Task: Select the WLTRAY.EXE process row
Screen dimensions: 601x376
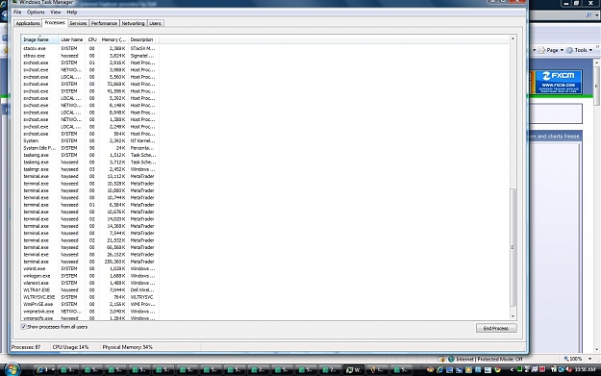Action: [89, 290]
